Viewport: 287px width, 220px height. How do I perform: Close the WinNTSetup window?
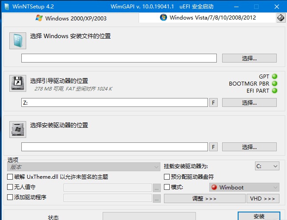(x=277, y=7)
